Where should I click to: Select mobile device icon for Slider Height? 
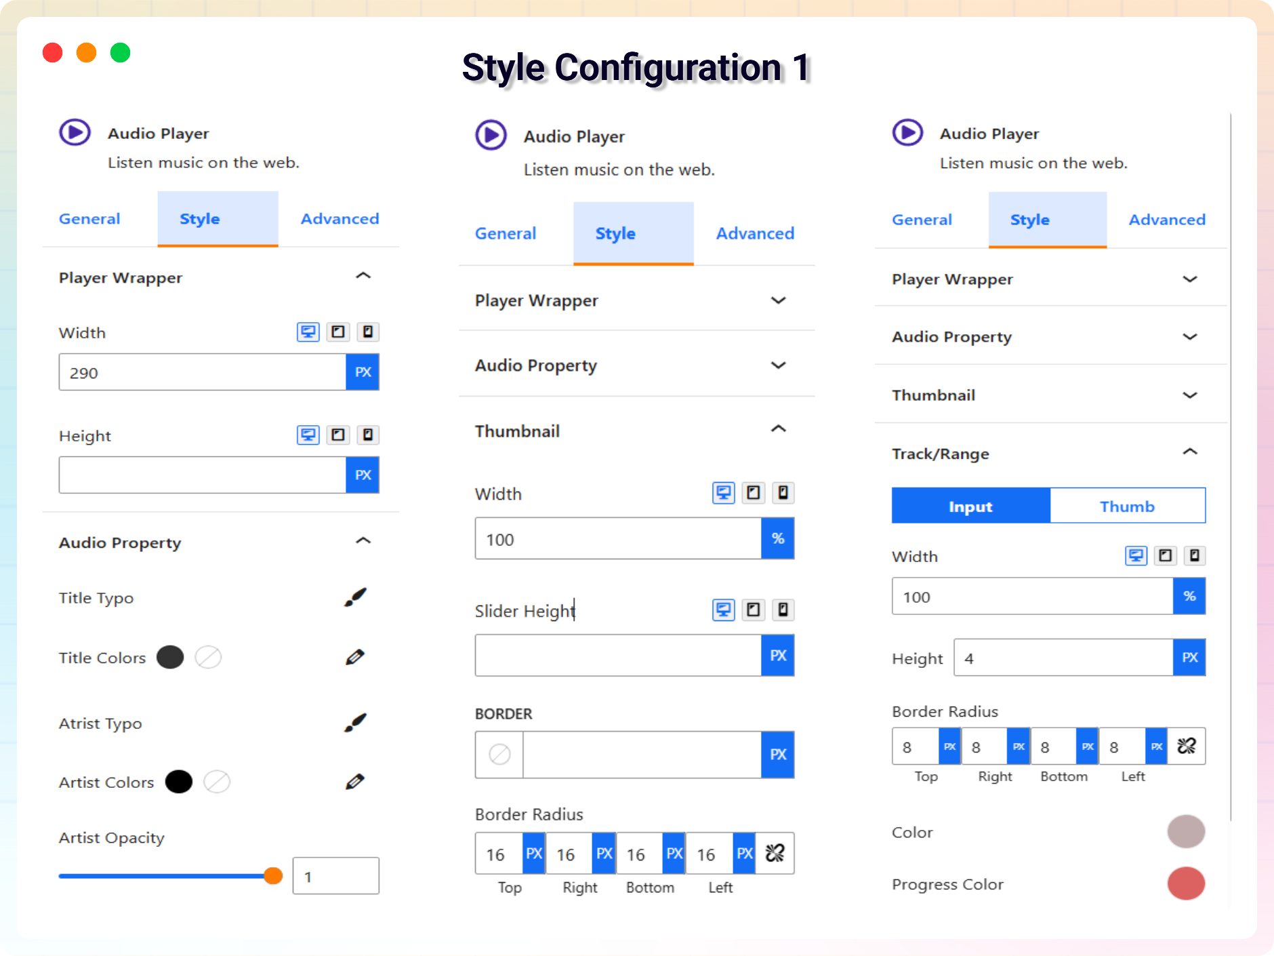click(x=783, y=610)
